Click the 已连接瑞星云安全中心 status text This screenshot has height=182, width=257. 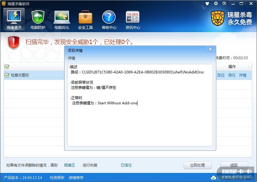235,177
